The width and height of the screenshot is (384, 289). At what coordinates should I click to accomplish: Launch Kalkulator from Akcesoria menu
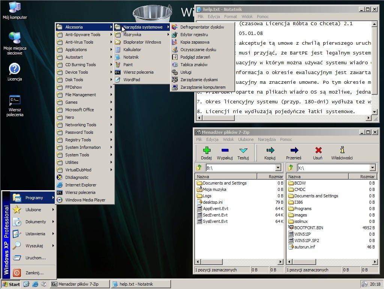tap(142, 50)
